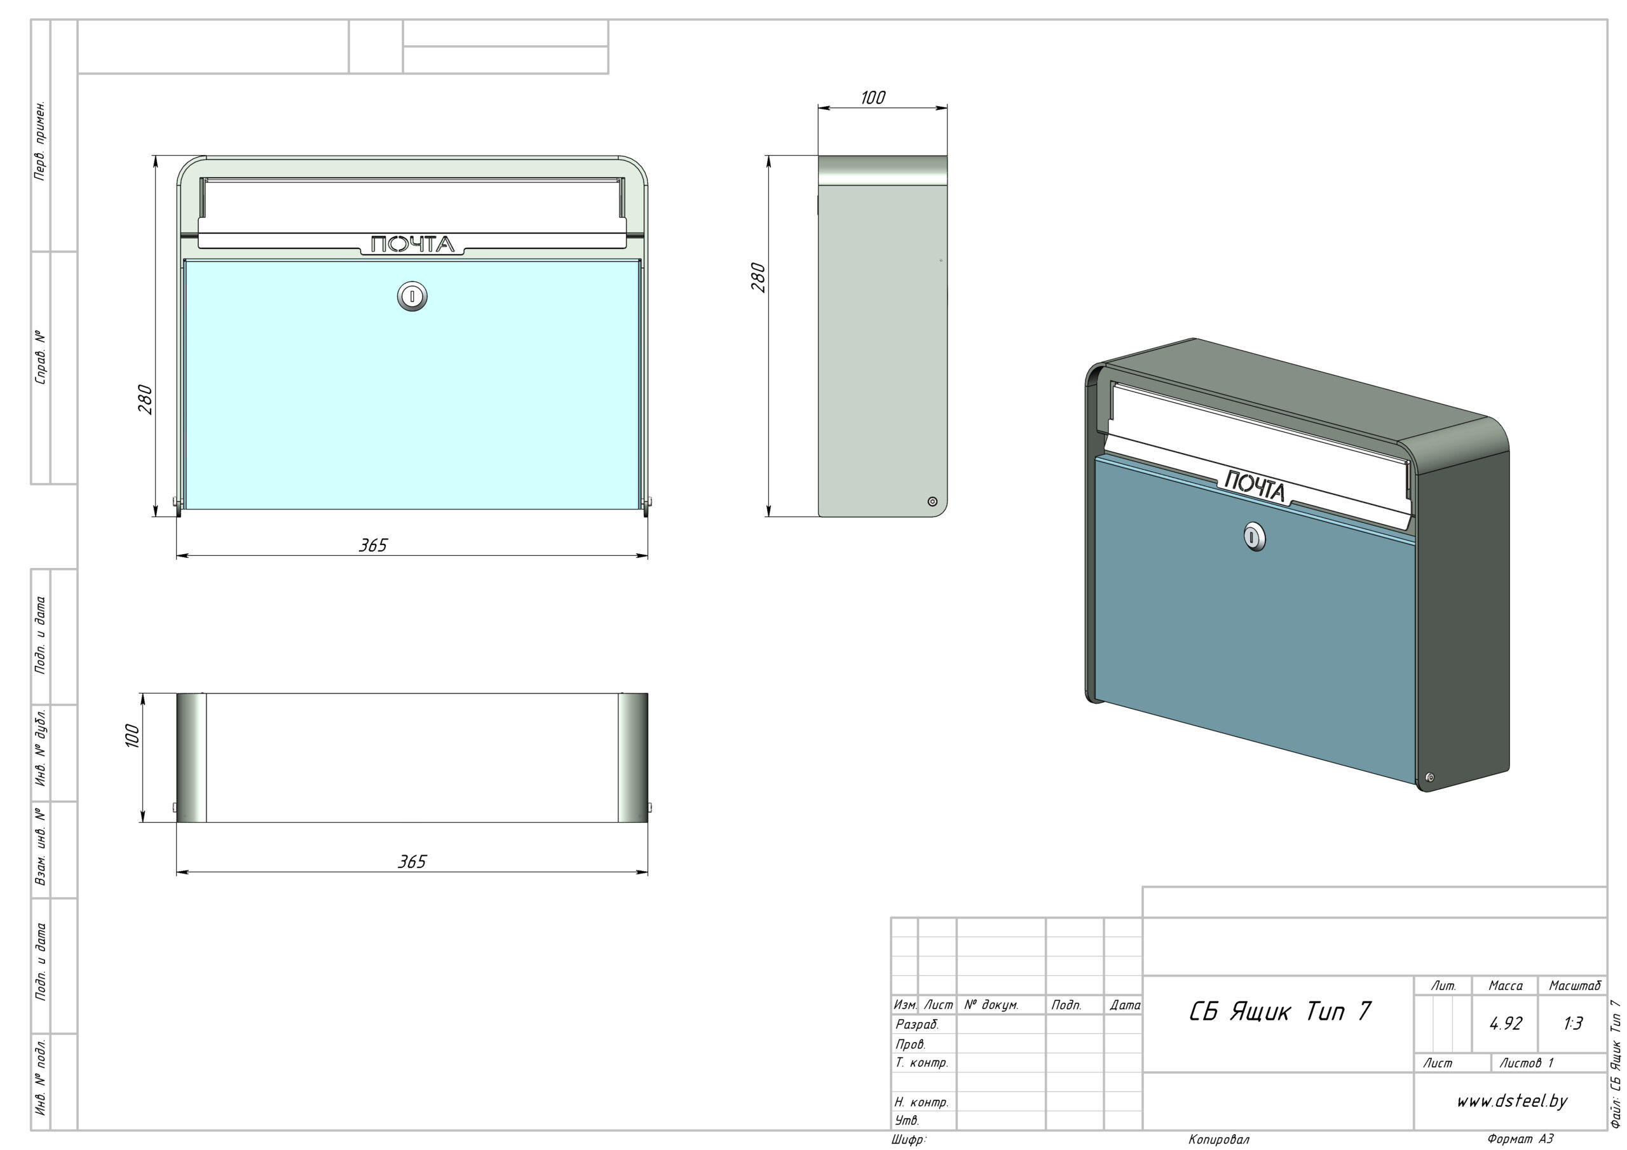Click the right hinge pin on the top view
Screen dimensions: 1627x1150
tap(648, 807)
